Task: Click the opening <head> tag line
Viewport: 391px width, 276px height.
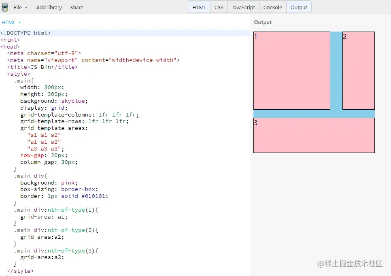Action: point(10,47)
